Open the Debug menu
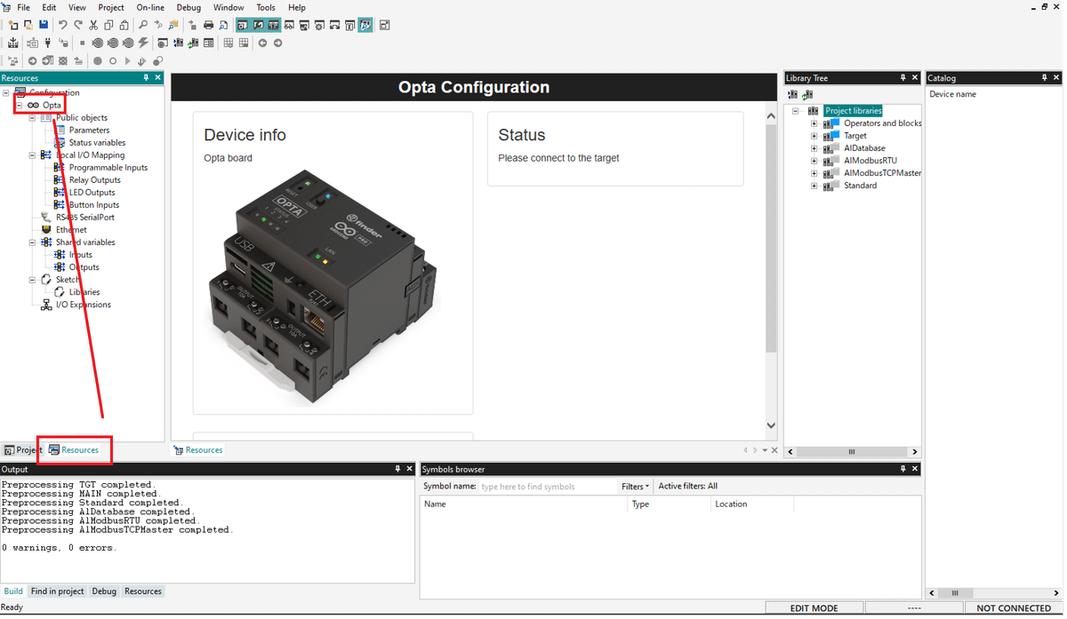1067x619 pixels. 189,7
